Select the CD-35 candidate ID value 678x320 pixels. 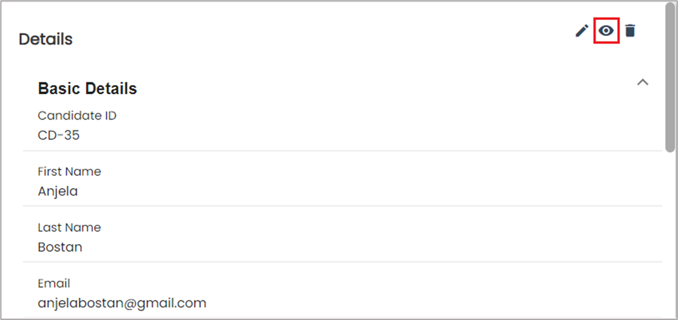pos(59,135)
